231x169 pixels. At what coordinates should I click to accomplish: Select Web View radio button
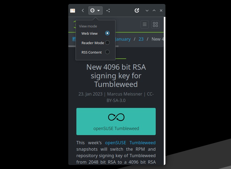tap(107, 33)
